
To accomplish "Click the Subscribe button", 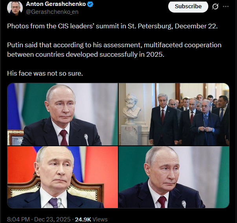I will click(188, 7).
